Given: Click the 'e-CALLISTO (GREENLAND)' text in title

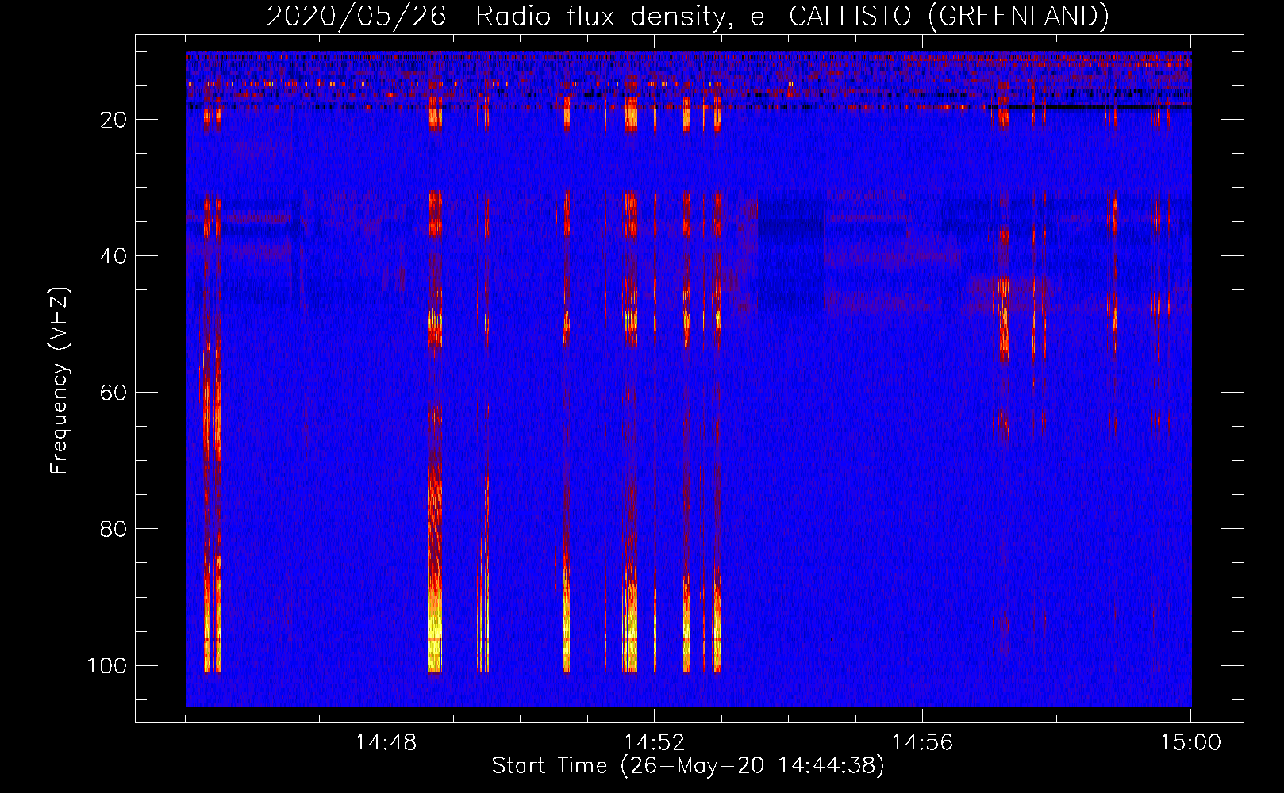Looking at the screenshot, I should (930, 17).
